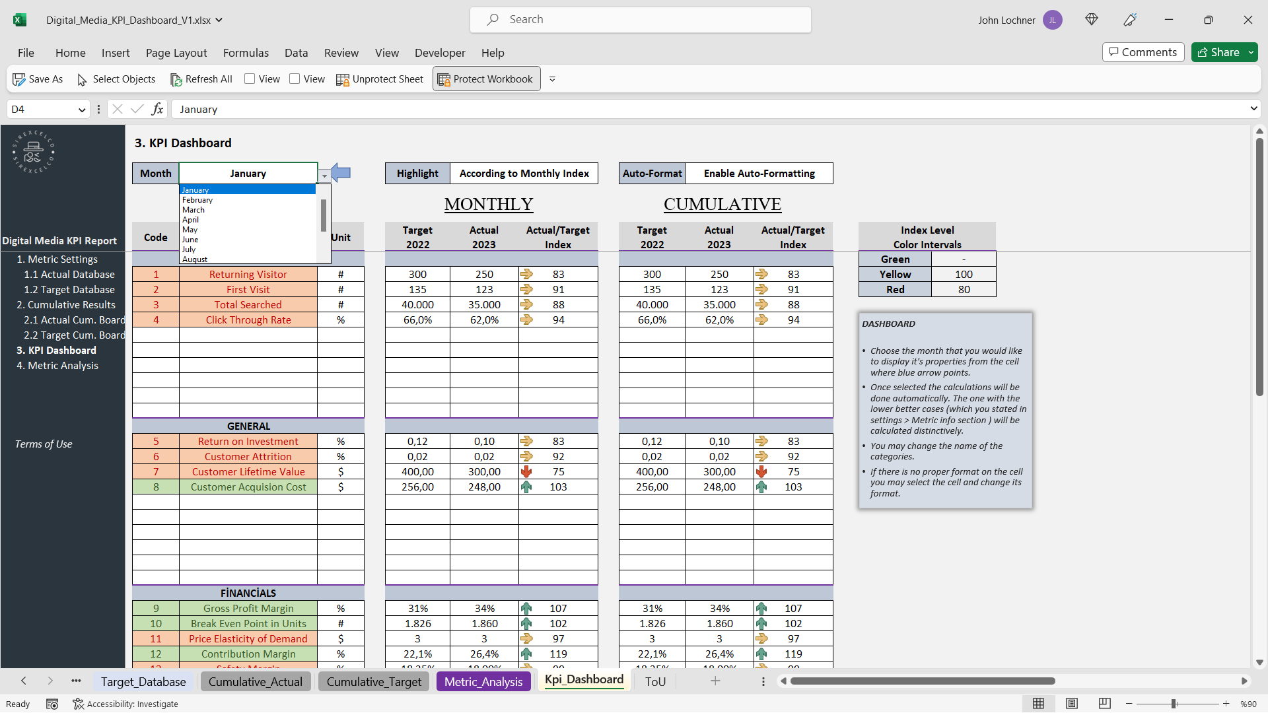Click the Protect Workbook button
The height and width of the screenshot is (713, 1268).
(x=486, y=79)
